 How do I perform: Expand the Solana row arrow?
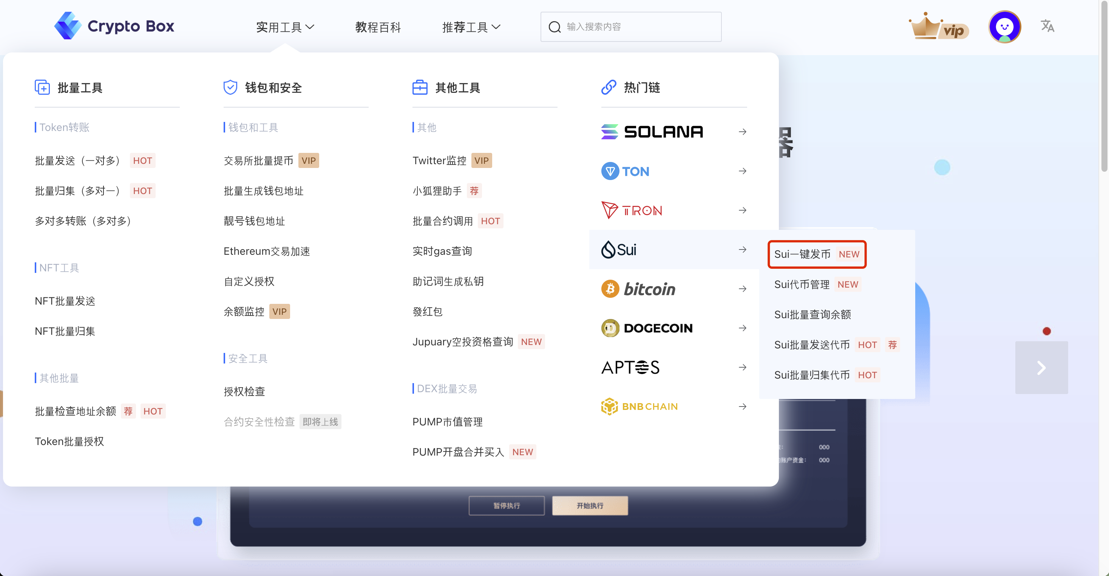742,132
